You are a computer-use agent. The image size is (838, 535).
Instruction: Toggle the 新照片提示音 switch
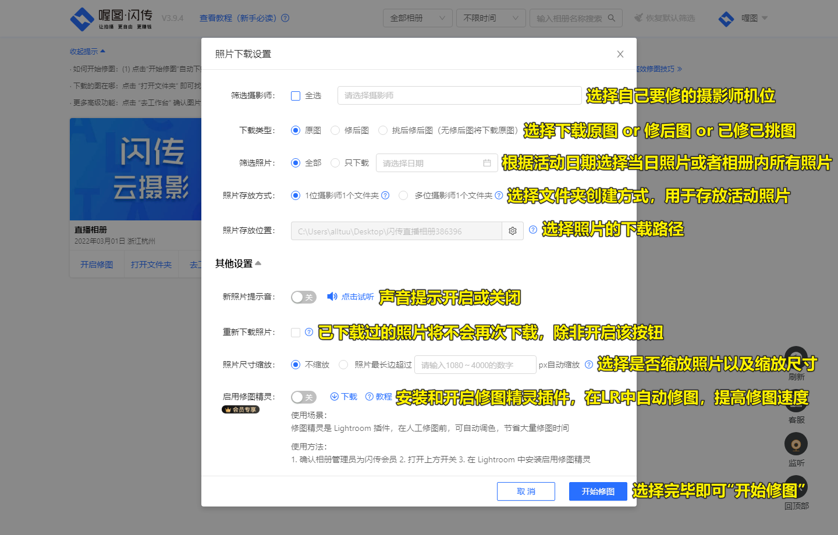click(x=304, y=297)
